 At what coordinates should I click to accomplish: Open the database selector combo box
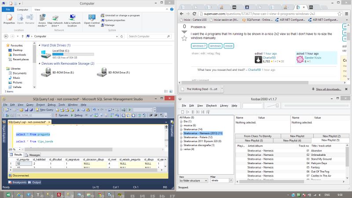point(34,115)
